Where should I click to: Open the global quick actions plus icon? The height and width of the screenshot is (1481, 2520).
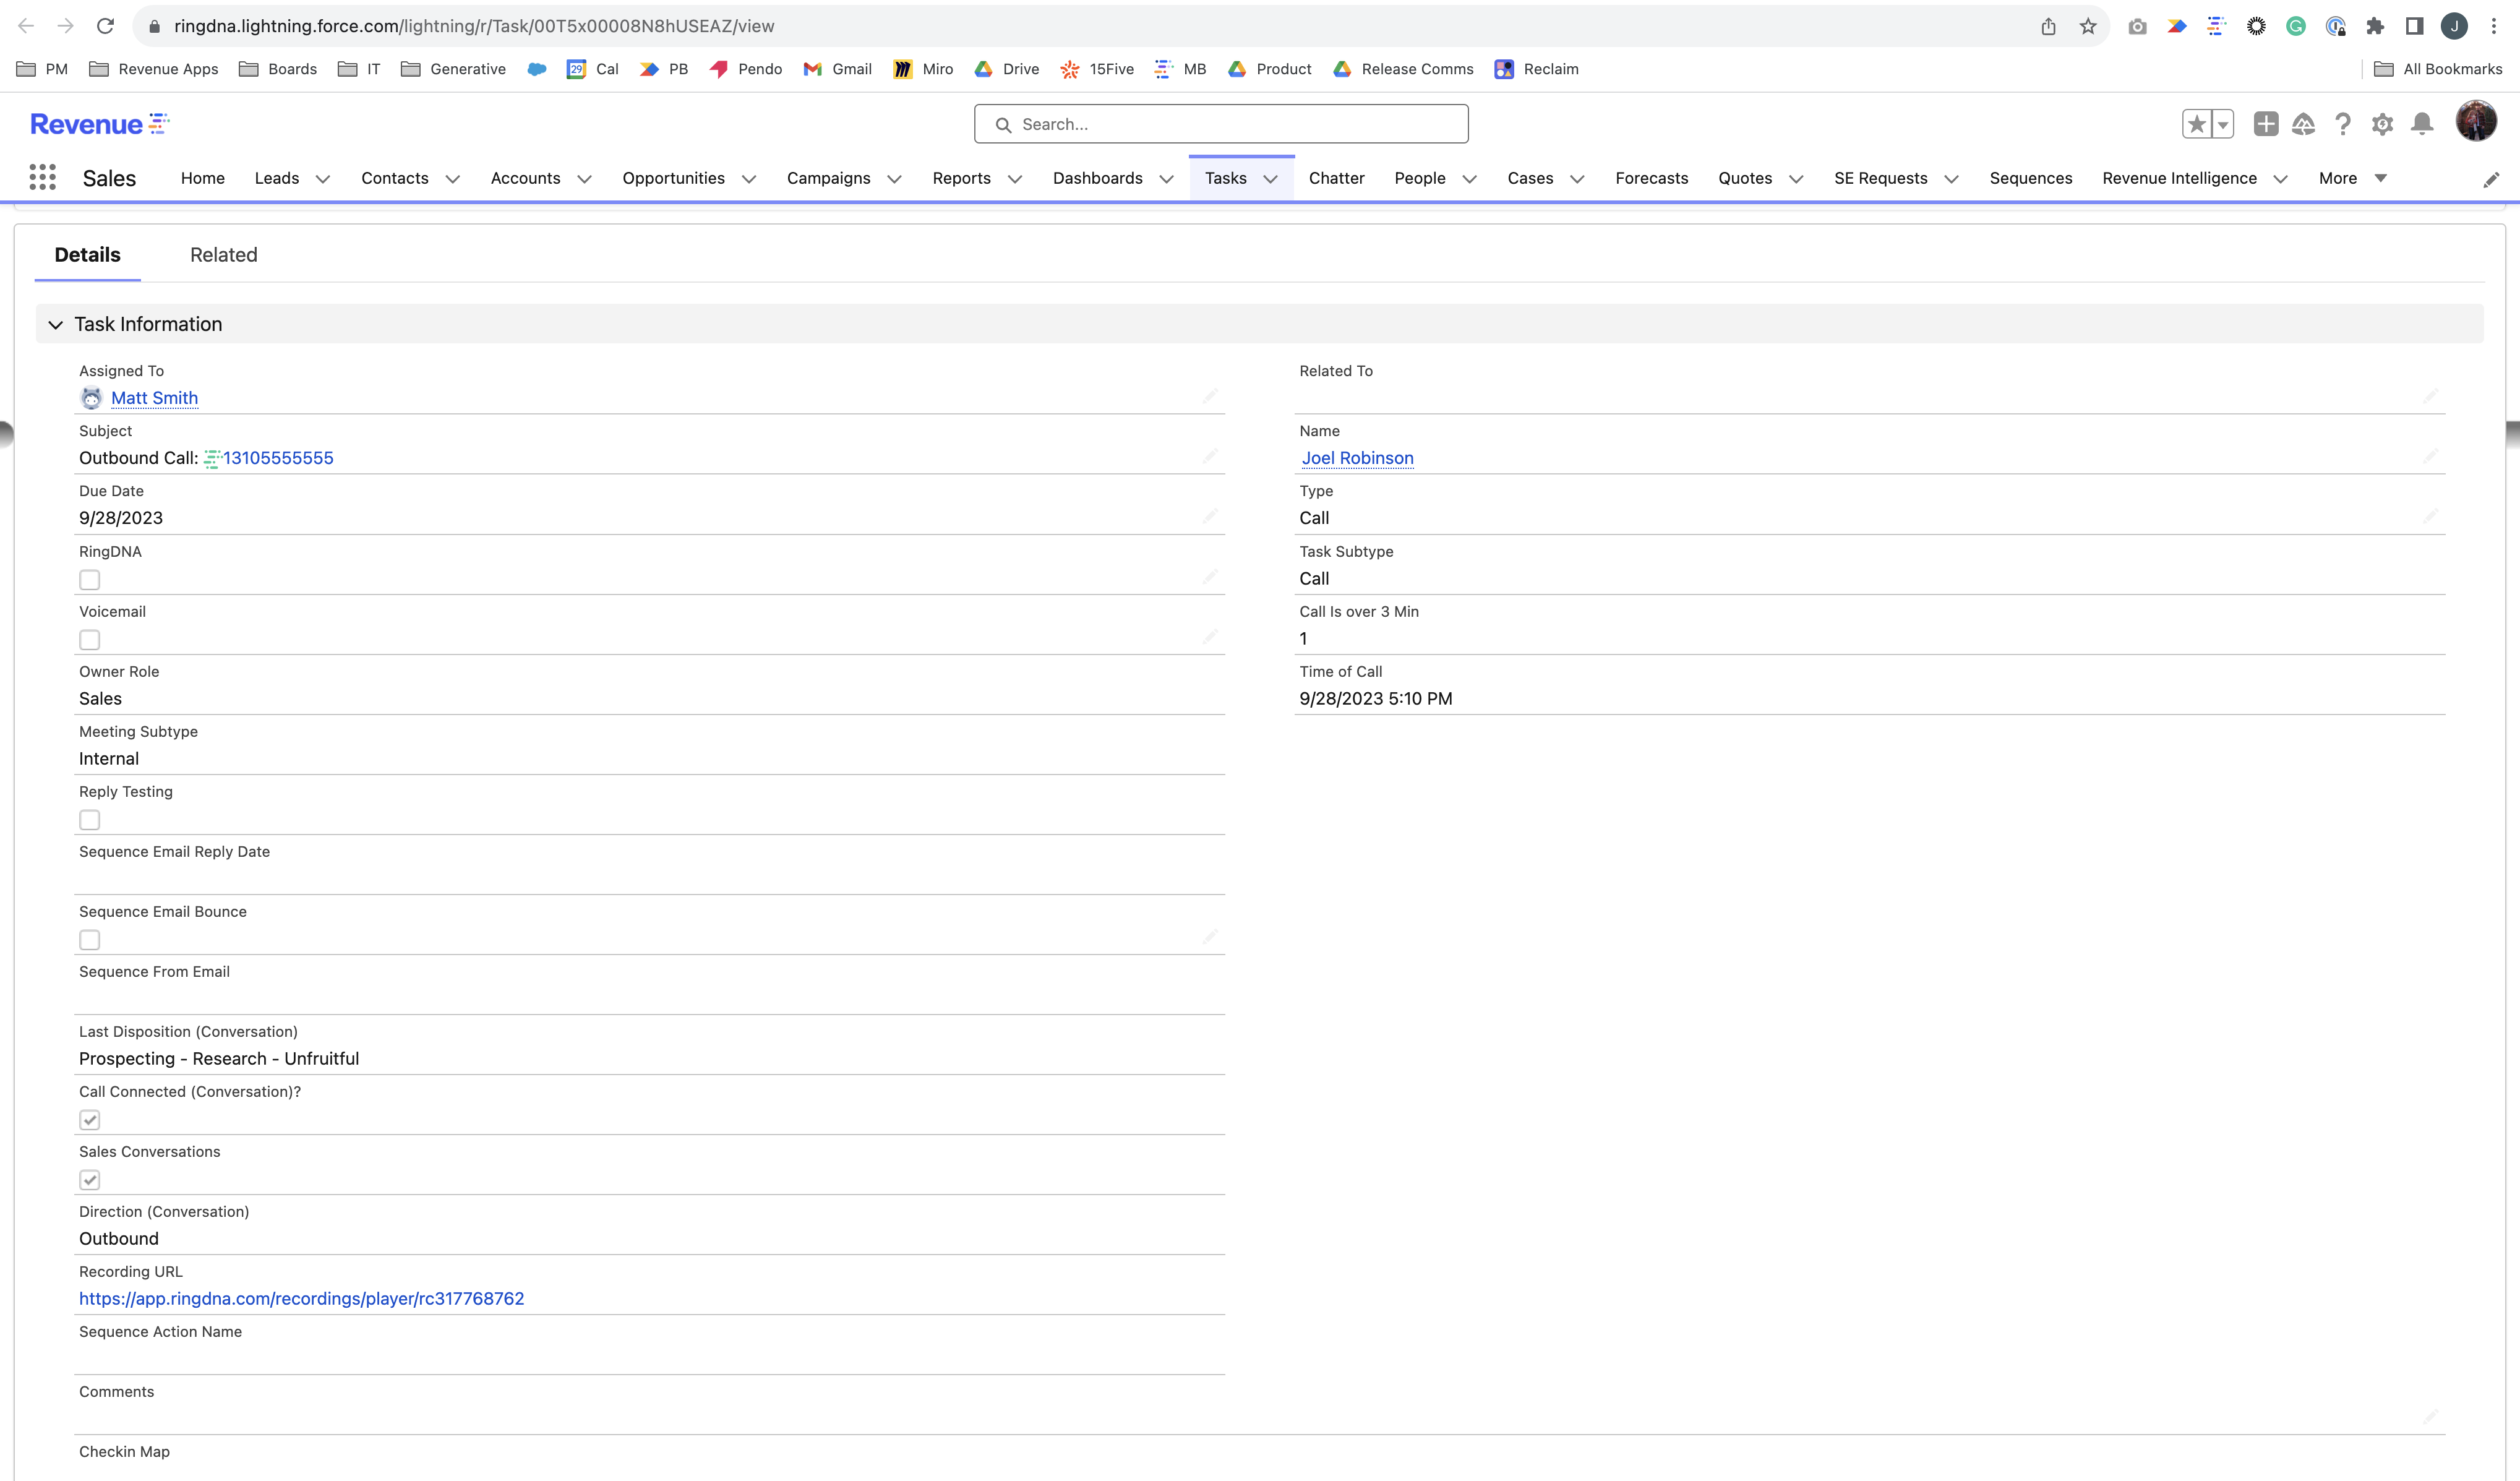pos(2266,124)
